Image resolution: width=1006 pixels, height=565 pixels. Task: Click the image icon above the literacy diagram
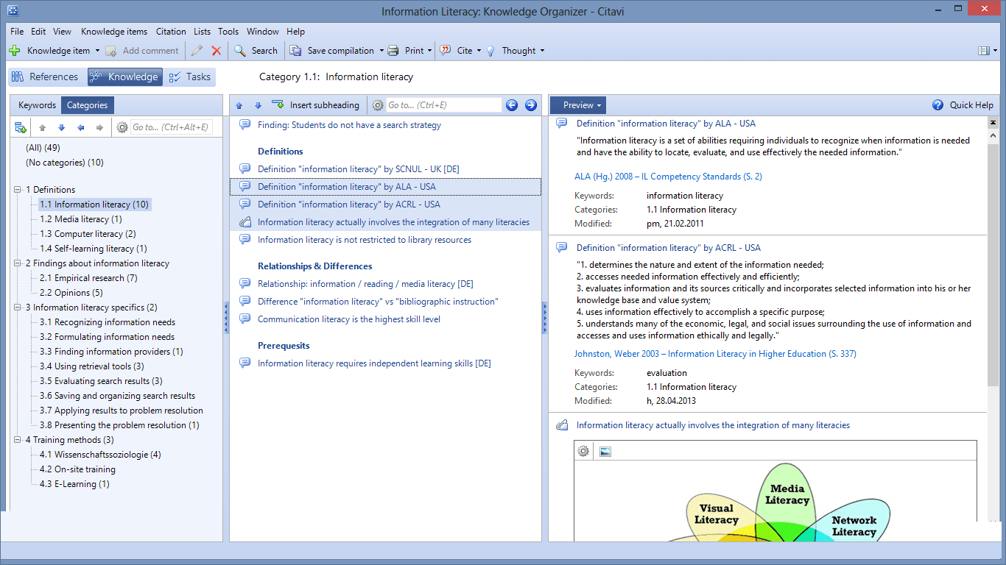[605, 451]
